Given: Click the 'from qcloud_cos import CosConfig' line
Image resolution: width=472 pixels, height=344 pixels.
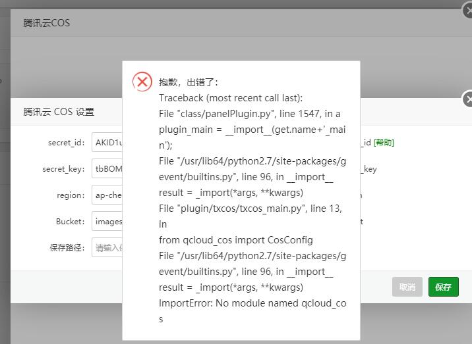Looking at the screenshot, I should [x=236, y=240].
